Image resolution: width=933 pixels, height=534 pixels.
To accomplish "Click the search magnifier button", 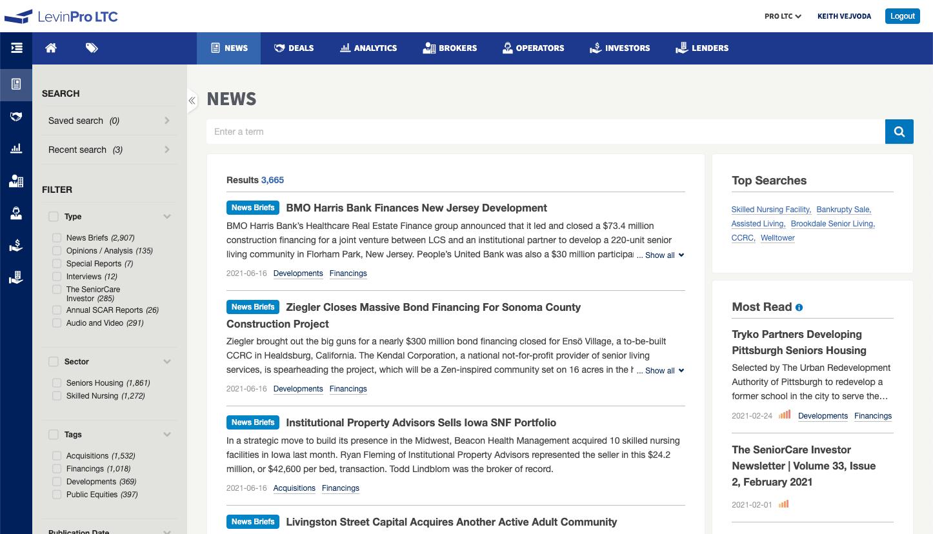I will (899, 132).
